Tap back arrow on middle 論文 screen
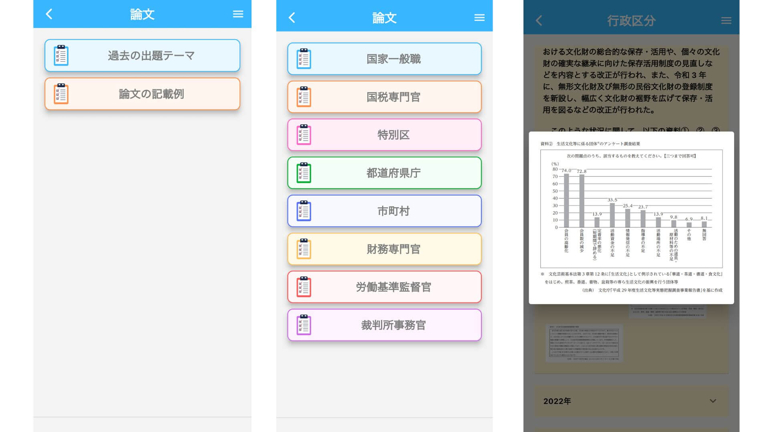This screenshot has height=432, width=769. click(292, 18)
